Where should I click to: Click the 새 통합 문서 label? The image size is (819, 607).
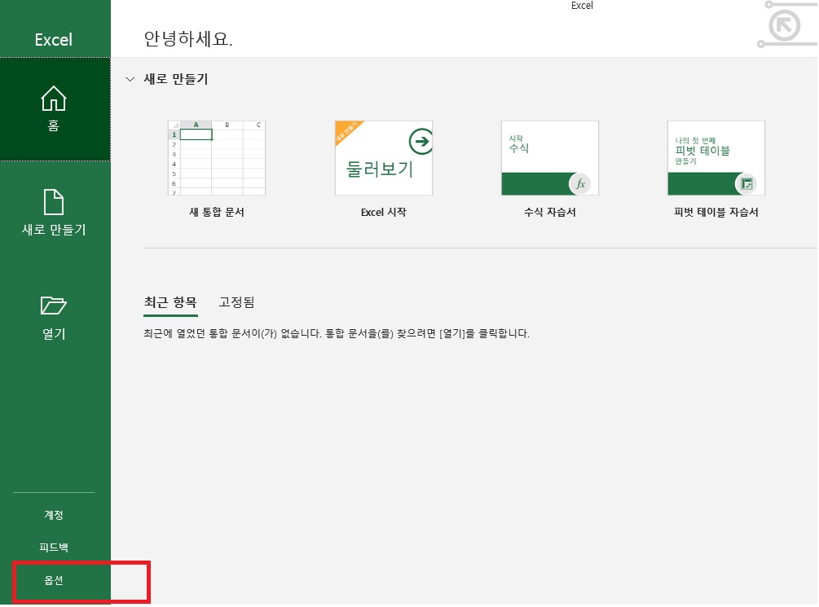(x=216, y=212)
